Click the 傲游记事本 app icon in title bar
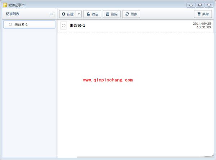This screenshot has height=160, width=216. coord(5,5)
